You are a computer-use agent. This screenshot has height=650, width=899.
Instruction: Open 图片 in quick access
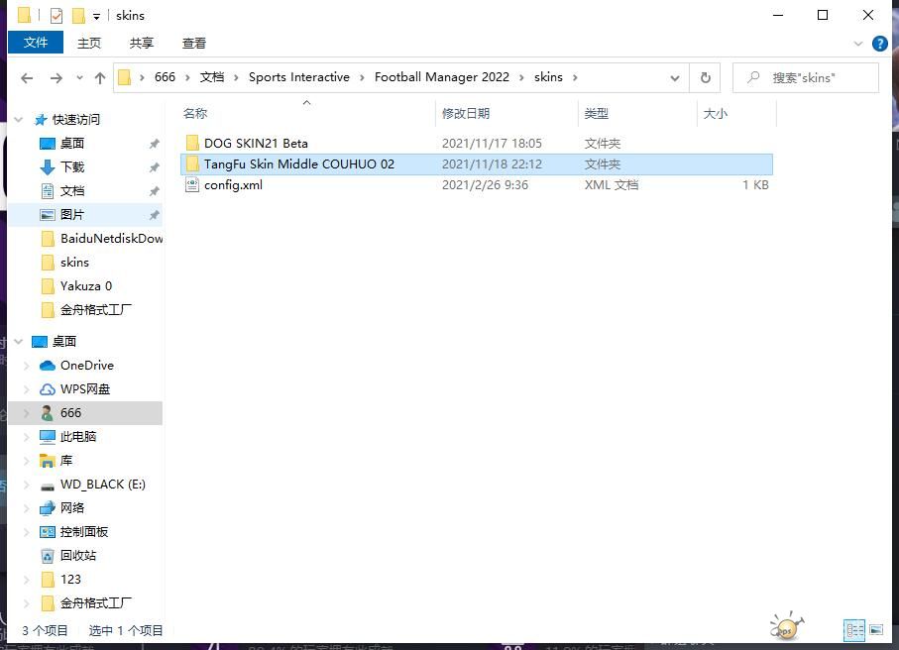coord(72,214)
